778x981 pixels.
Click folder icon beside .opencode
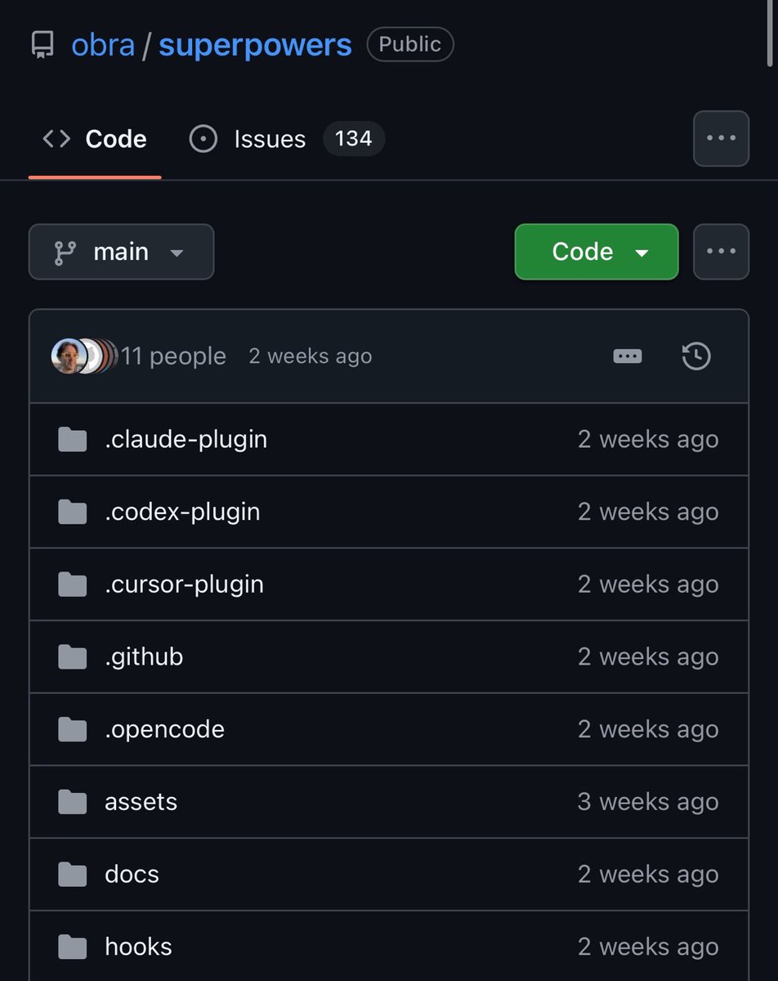[x=73, y=729]
